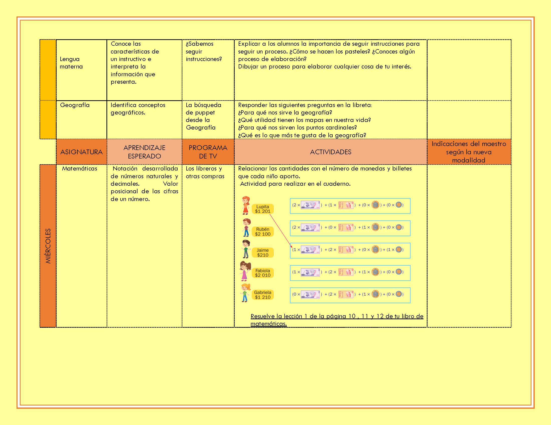The width and height of the screenshot is (551, 425).
Task: Open the underlined 'Resuelve la lección 1' text
Action: 337,320
